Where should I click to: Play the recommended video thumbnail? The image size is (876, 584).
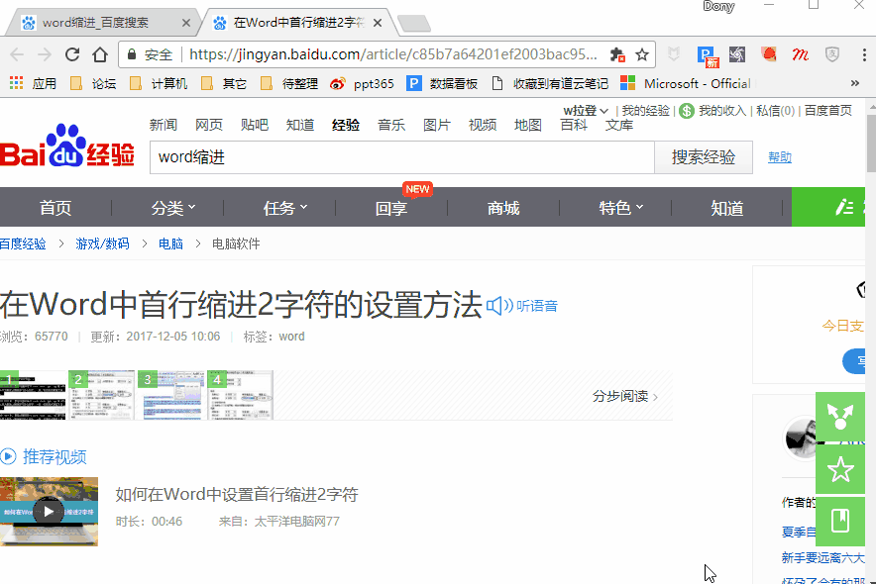pos(49,512)
